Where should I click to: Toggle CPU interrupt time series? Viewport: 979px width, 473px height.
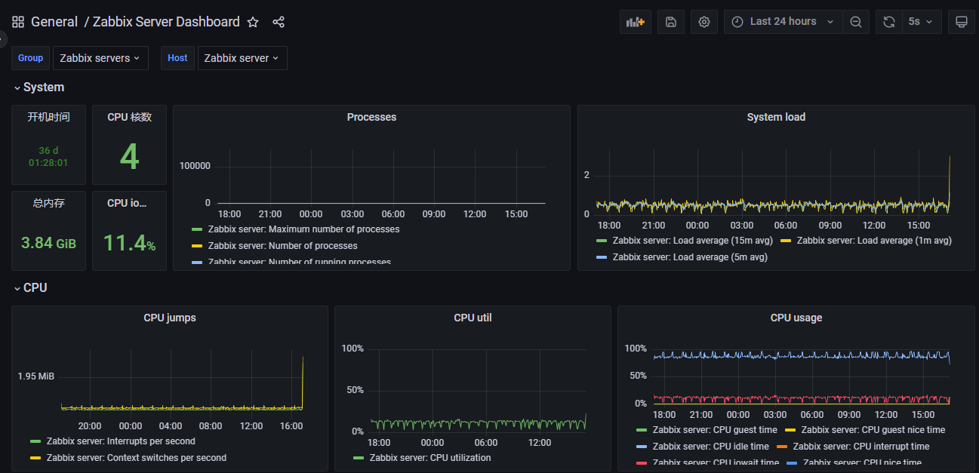point(861,447)
